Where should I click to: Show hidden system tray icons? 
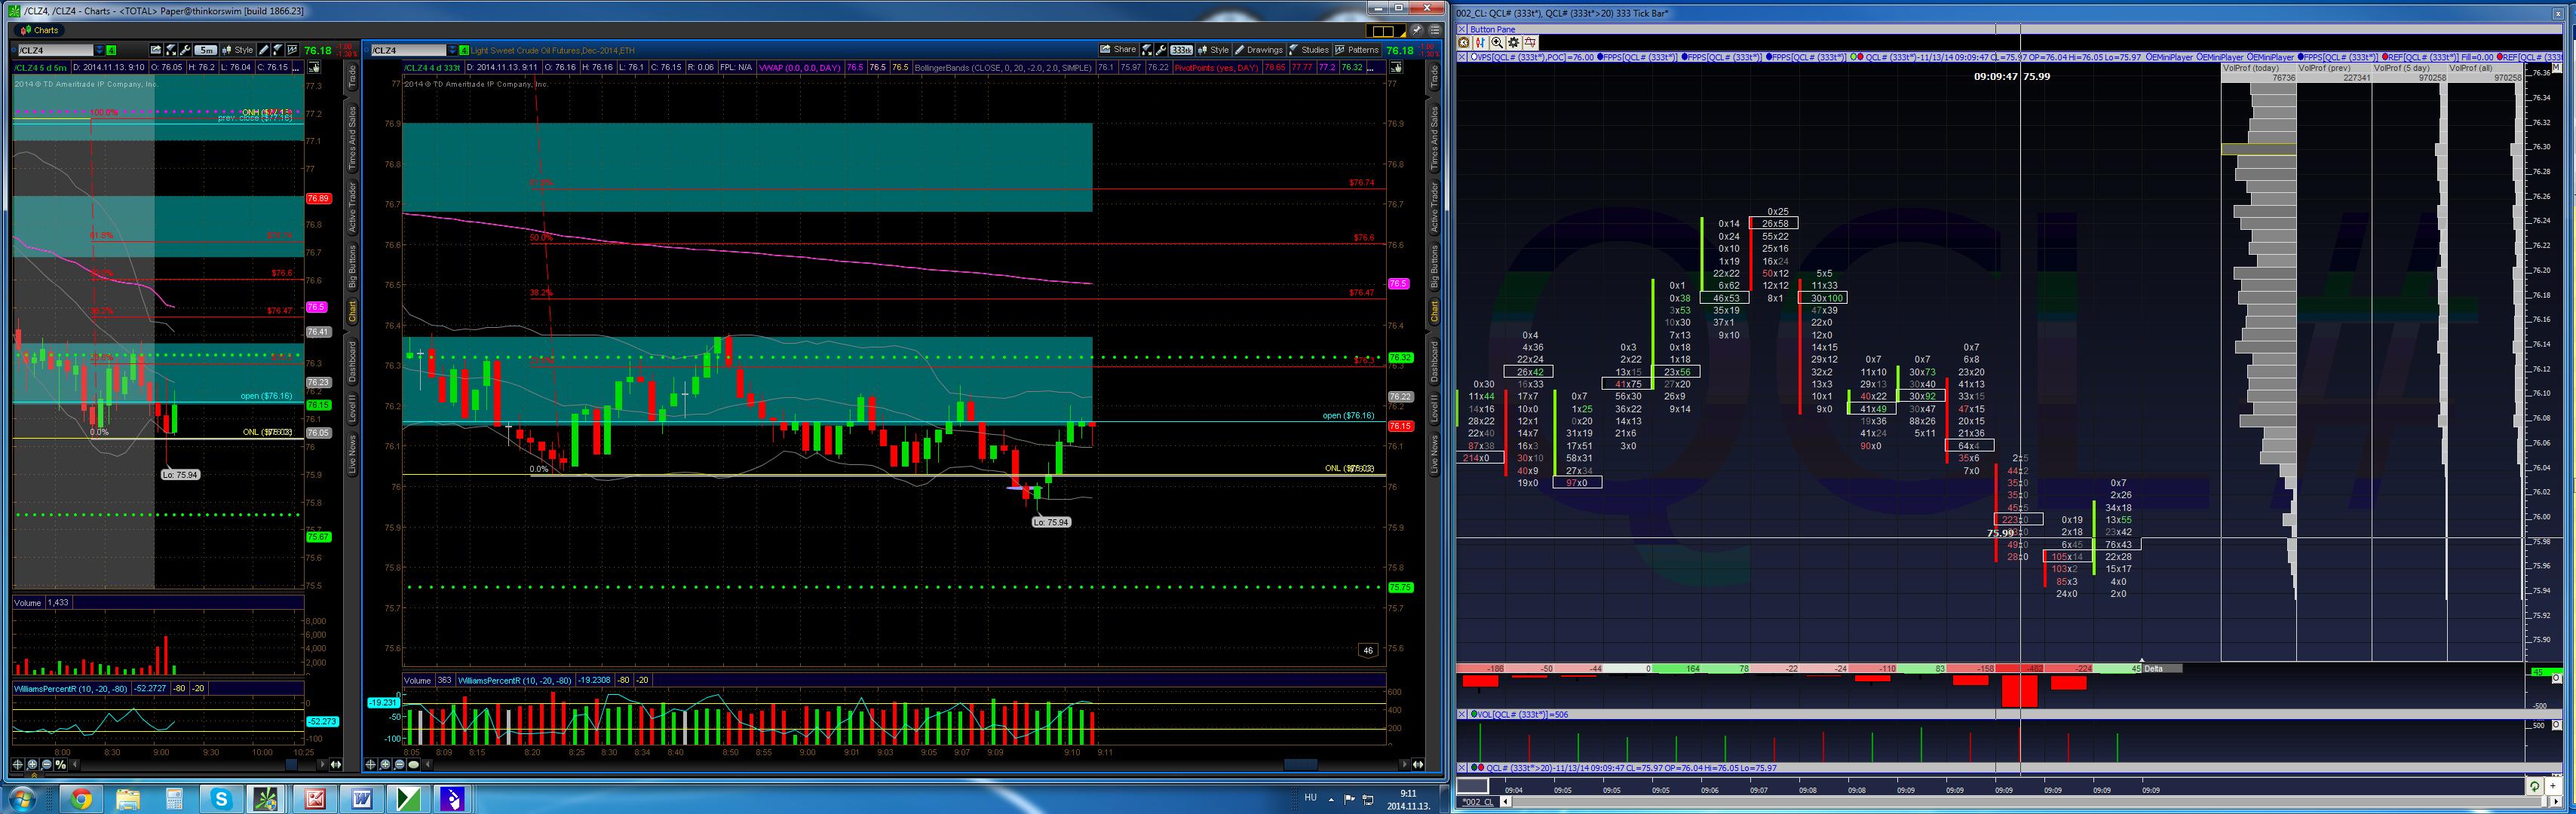[x=1331, y=799]
